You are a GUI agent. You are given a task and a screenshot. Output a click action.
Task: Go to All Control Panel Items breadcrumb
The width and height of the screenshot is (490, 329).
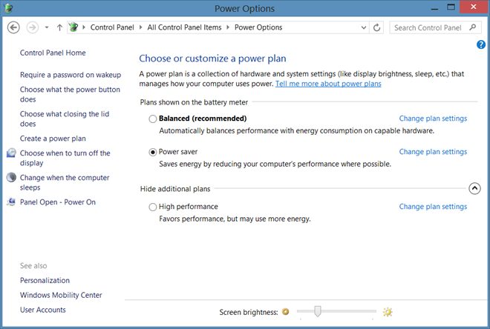pos(183,27)
